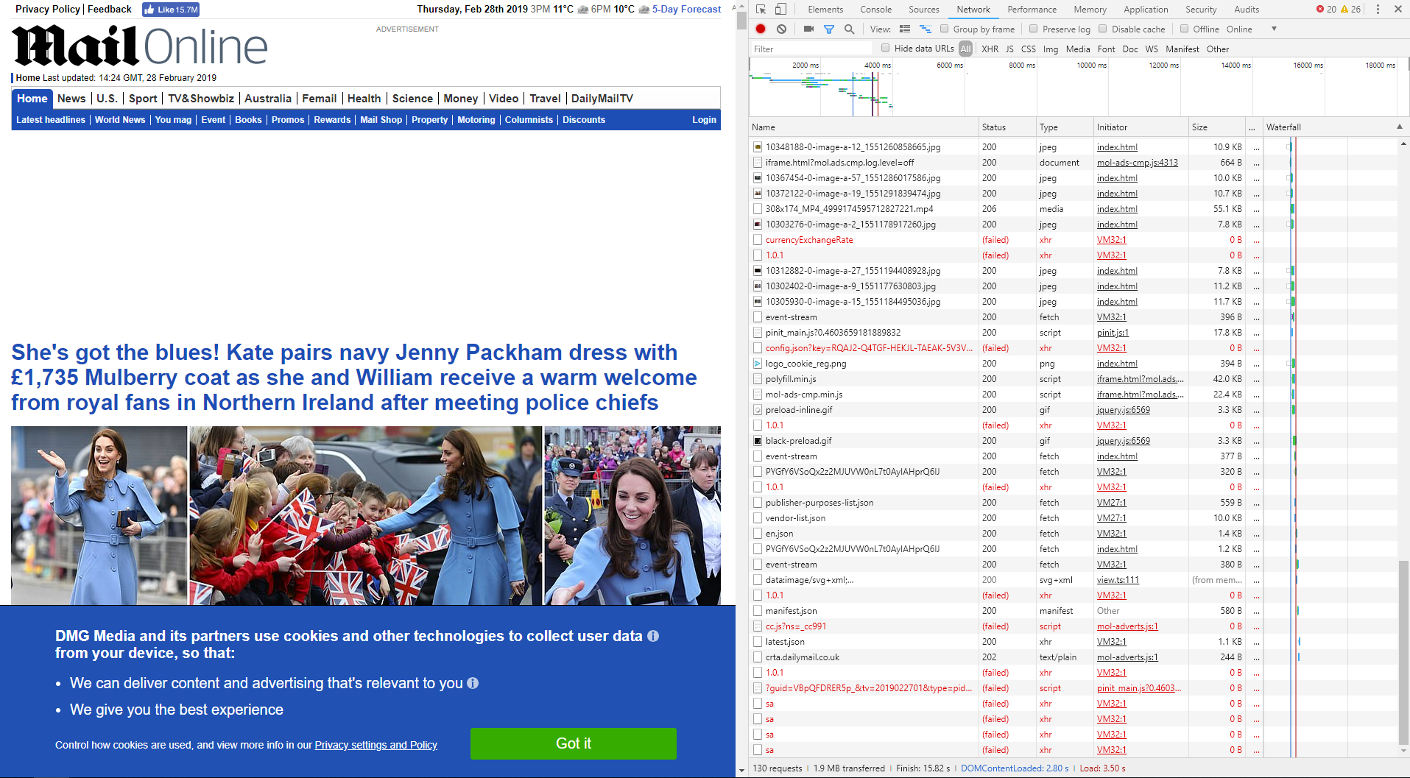Screen dimensions: 1410x778
Task: Stop recording network log
Action: (761, 29)
